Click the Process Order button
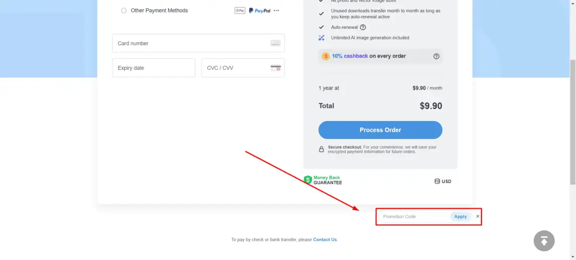576x260 pixels. 380,130
